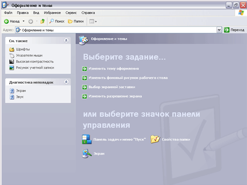Minimize the Оформление и темы window
This screenshot has height=185, width=247.
[229, 5]
